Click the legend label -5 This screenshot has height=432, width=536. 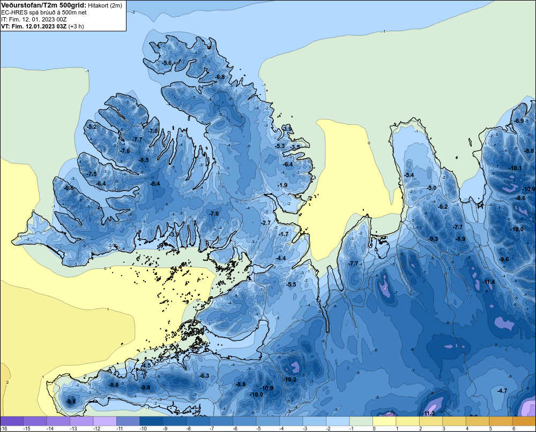tap(258, 429)
